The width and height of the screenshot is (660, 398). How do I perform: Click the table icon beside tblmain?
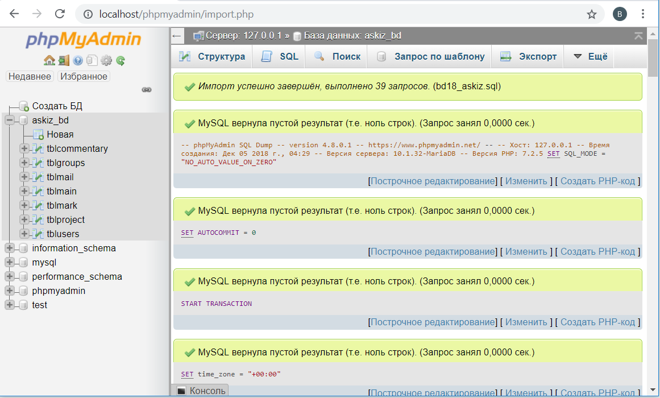[38, 191]
